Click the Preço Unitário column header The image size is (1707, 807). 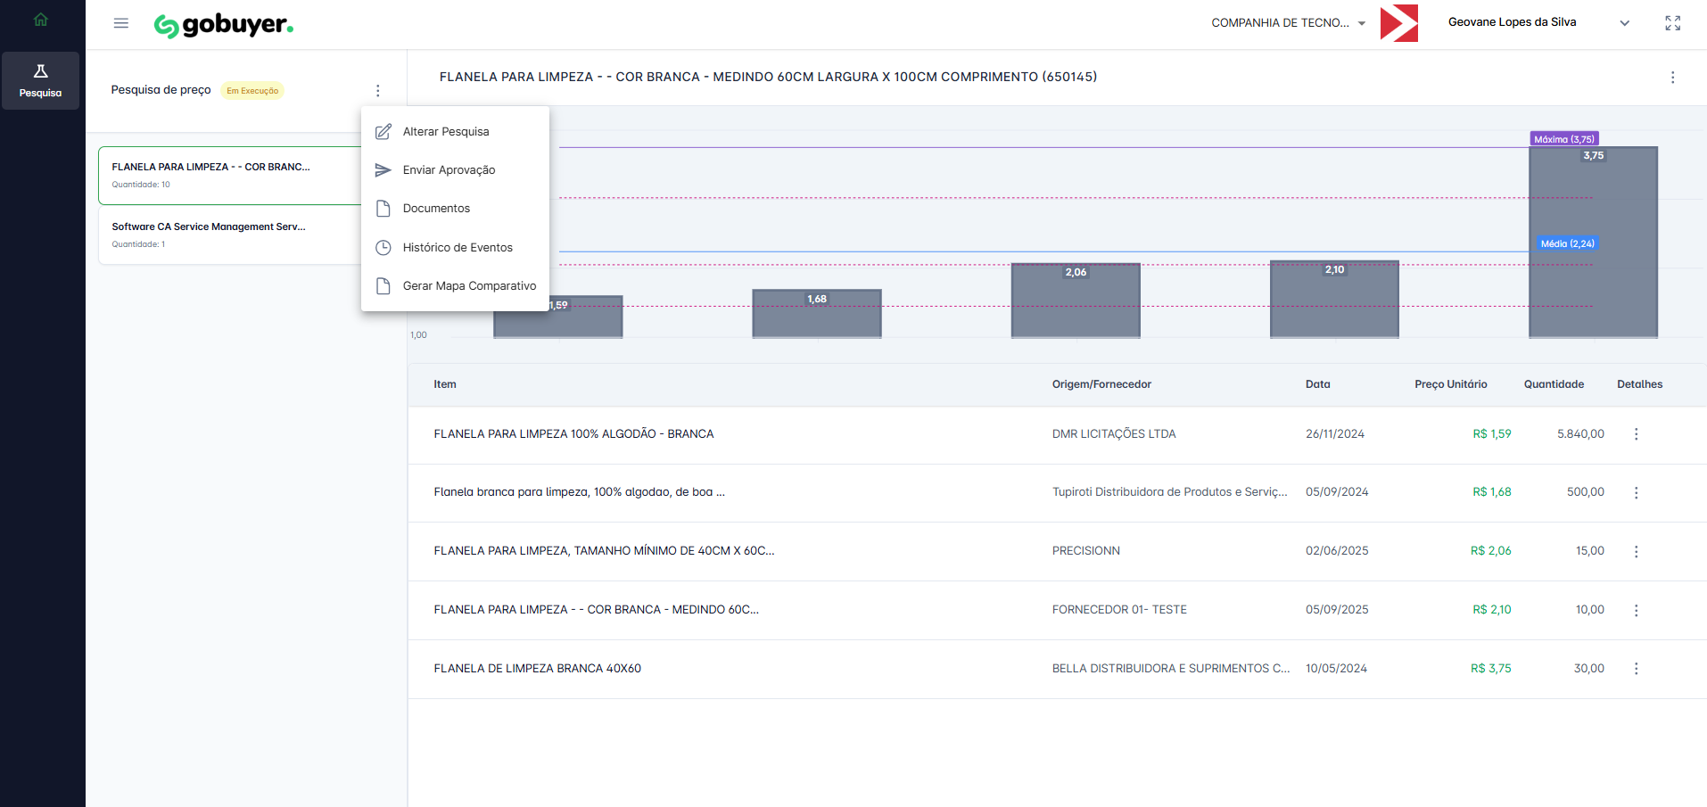point(1450,384)
